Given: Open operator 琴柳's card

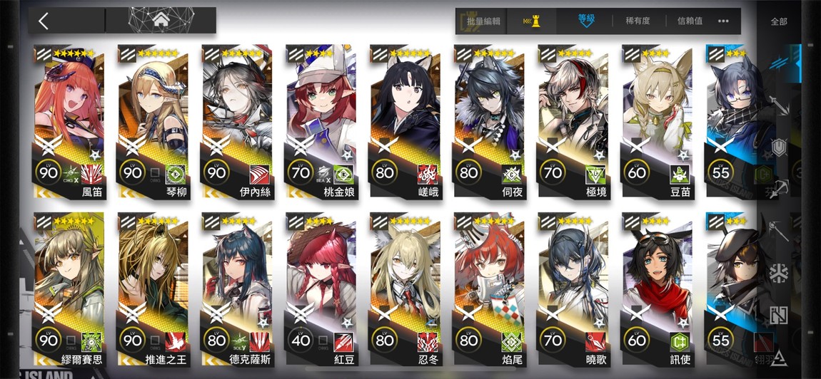Looking at the screenshot, I should coord(152,123).
